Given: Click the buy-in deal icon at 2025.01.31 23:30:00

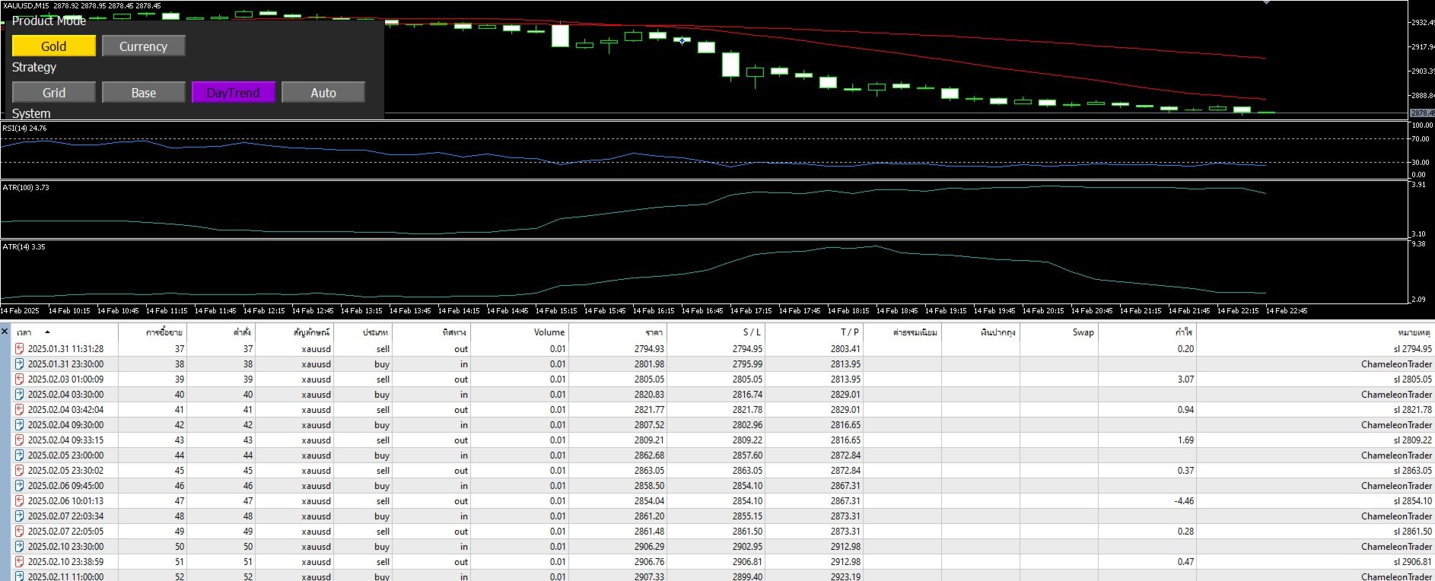Looking at the screenshot, I should 20,364.
